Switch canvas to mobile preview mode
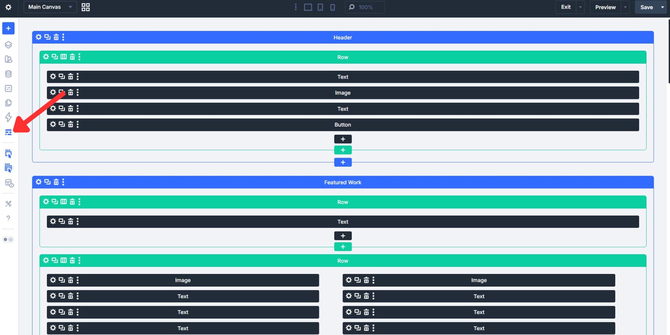The height and width of the screenshot is (335, 670). pos(332,7)
